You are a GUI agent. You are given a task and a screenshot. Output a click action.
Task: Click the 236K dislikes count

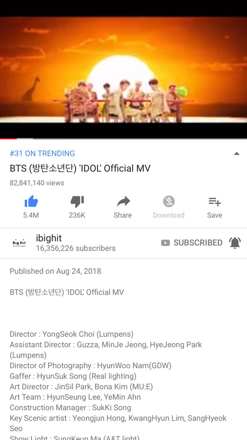coord(77,215)
